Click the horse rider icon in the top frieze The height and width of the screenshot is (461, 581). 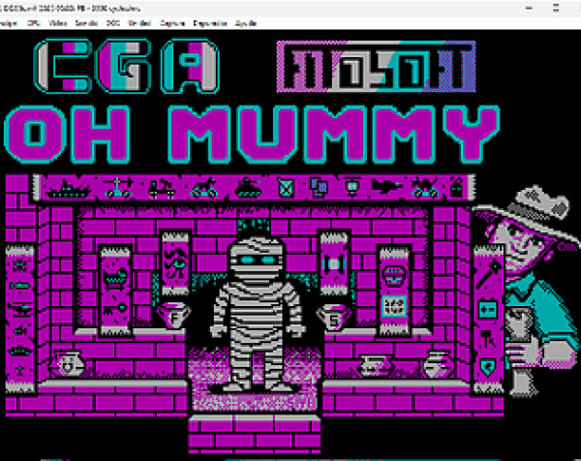pos(203,188)
